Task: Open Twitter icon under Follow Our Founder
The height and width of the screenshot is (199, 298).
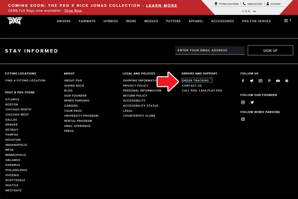Action: click(x=252, y=102)
